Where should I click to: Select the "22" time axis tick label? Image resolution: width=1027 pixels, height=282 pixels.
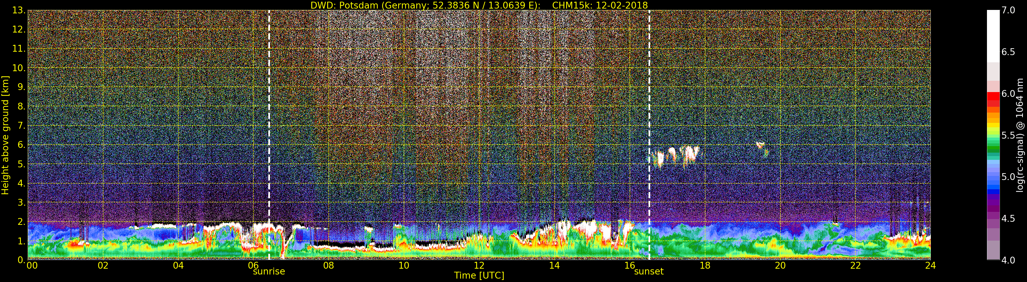tap(856, 266)
